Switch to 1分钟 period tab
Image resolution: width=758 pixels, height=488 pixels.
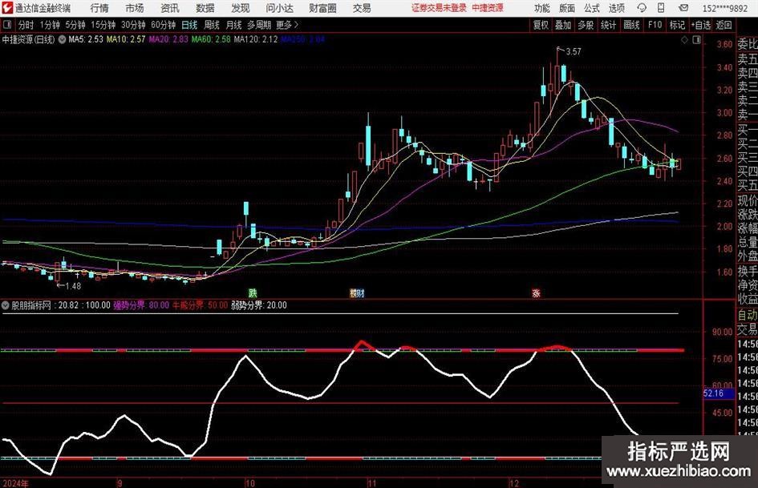[50, 25]
